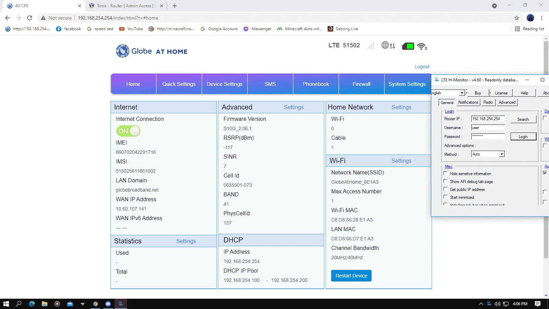Switch to the Notifications tab
Image resolution: width=549 pixels, height=309 pixels.
coord(468,102)
